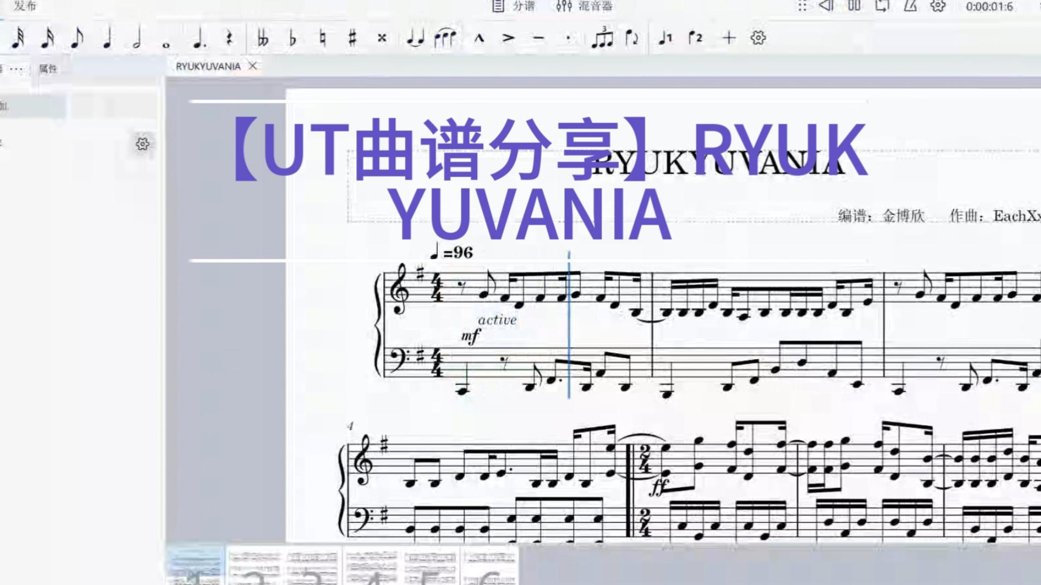Screen dimensions: 1041x585
Task: Insert a triplet tuplet
Action: [x=602, y=37]
